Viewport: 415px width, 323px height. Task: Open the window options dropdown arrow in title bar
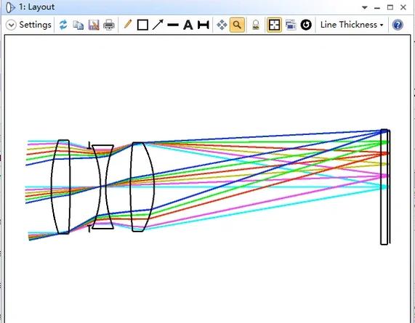[365, 7]
